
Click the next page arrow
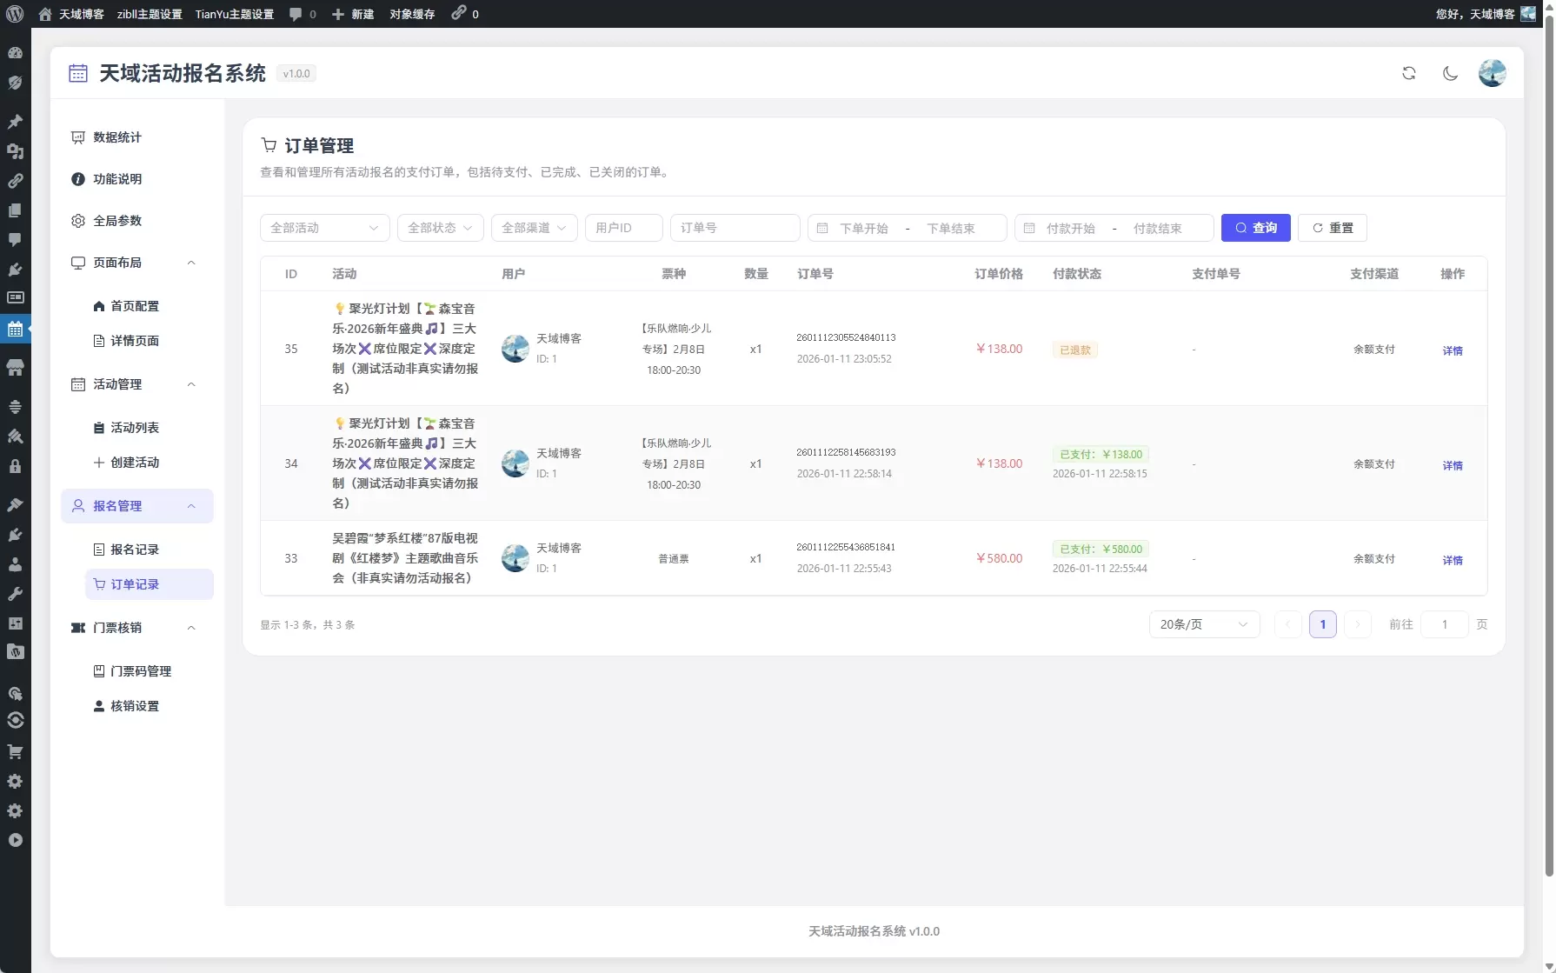coord(1358,624)
